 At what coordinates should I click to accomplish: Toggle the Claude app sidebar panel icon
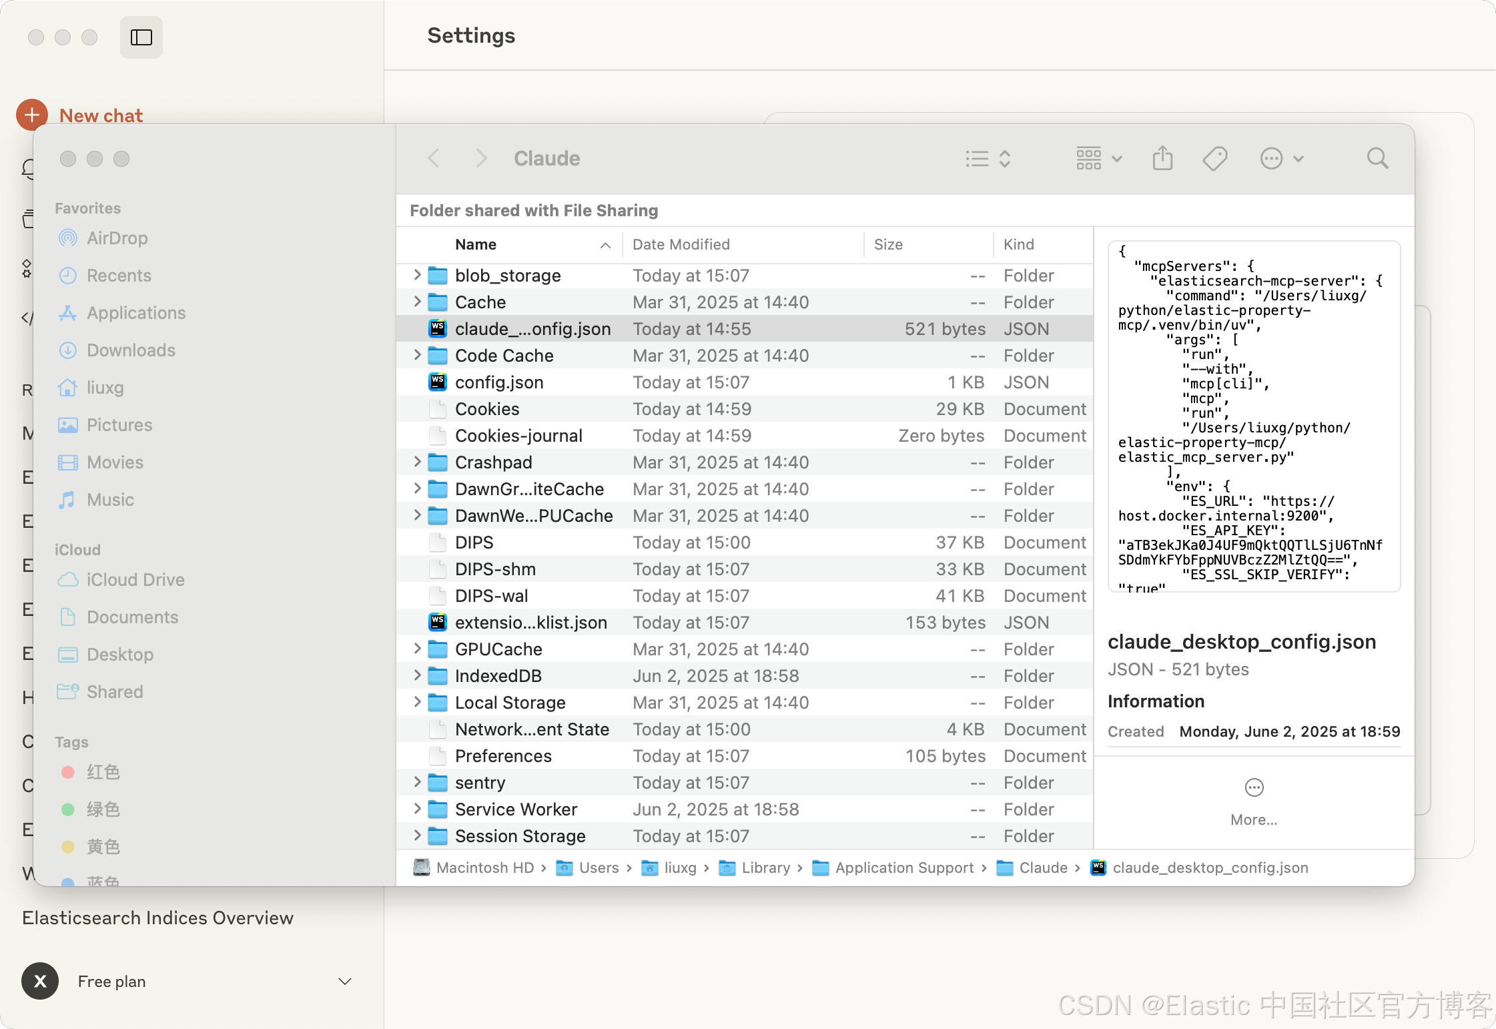click(141, 37)
